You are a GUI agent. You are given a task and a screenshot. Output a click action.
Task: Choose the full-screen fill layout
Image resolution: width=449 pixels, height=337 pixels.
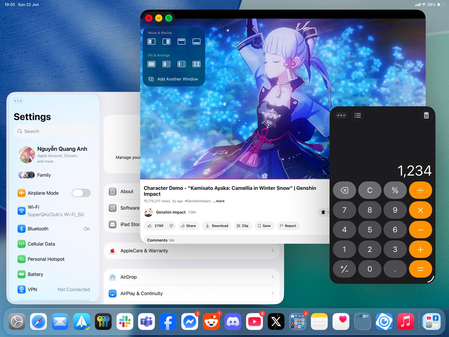pyautogui.click(x=152, y=64)
